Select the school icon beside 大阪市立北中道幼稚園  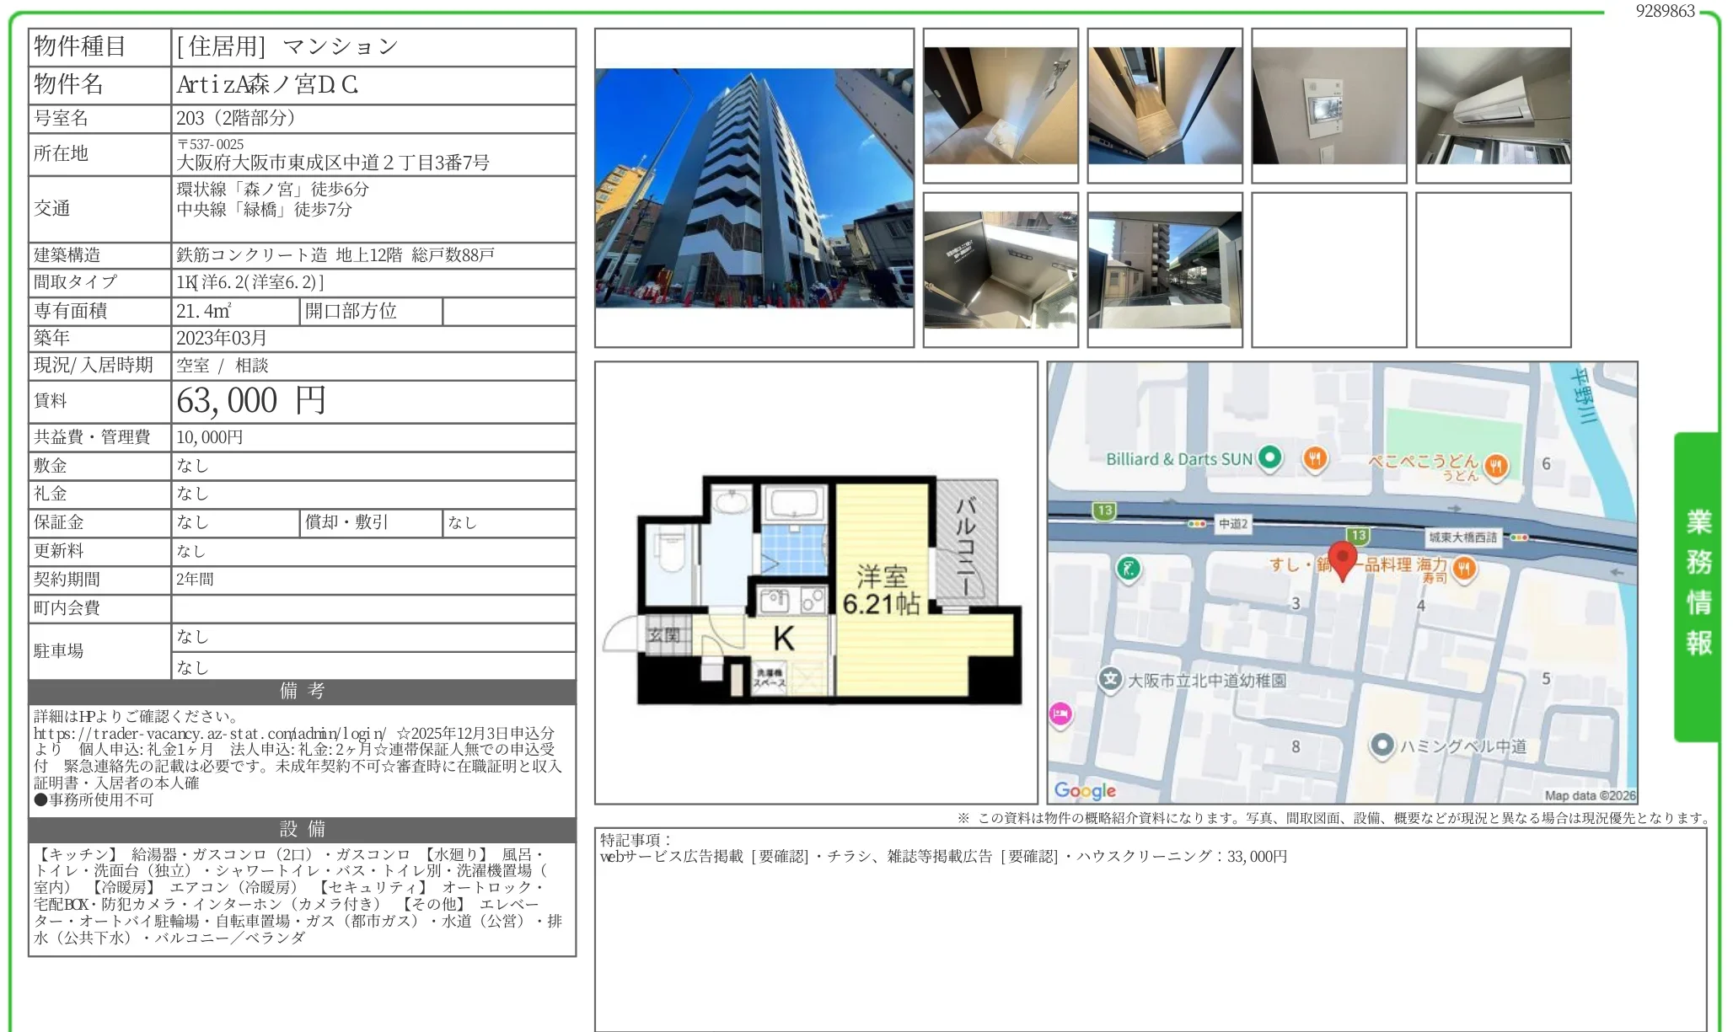pyautogui.click(x=1112, y=679)
